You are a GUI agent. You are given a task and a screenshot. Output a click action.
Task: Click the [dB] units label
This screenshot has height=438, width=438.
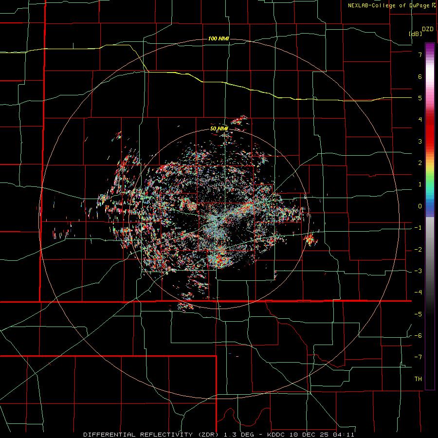(416, 34)
